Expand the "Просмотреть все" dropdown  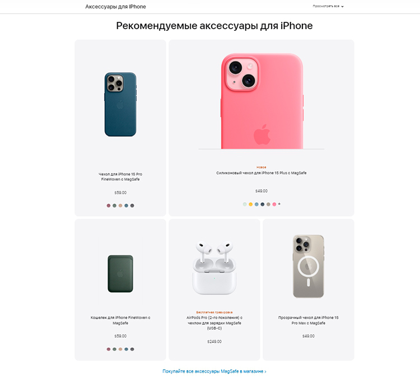tap(328, 6)
